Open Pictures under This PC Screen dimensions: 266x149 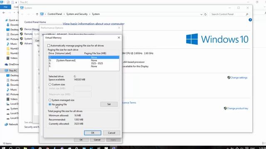(15, 94)
